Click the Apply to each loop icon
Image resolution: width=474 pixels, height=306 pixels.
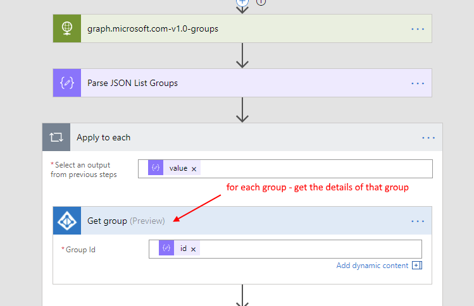tap(56, 137)
